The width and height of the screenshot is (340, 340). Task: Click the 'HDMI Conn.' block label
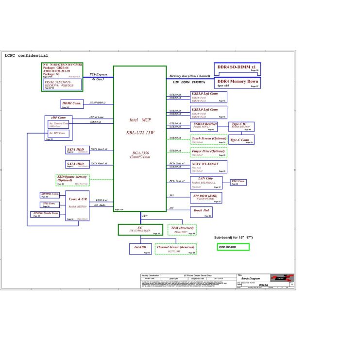pos(72,103)
